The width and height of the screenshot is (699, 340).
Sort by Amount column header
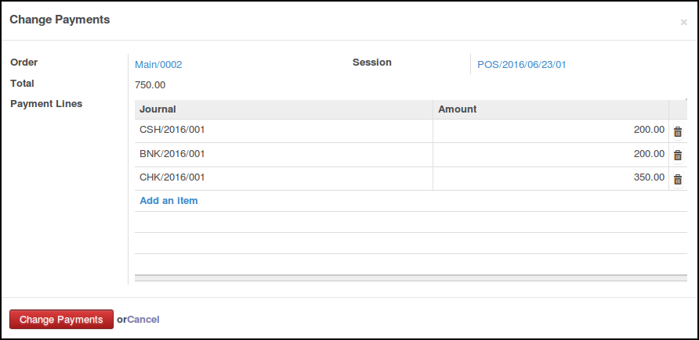[x=551, y=109]
